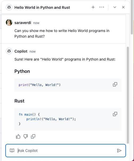Focus the Ask Copilot input field
134x161 pixels.
pos(66,151)
